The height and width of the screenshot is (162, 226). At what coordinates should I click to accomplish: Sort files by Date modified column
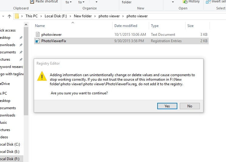pyautogui.click(x=126, y=26)
